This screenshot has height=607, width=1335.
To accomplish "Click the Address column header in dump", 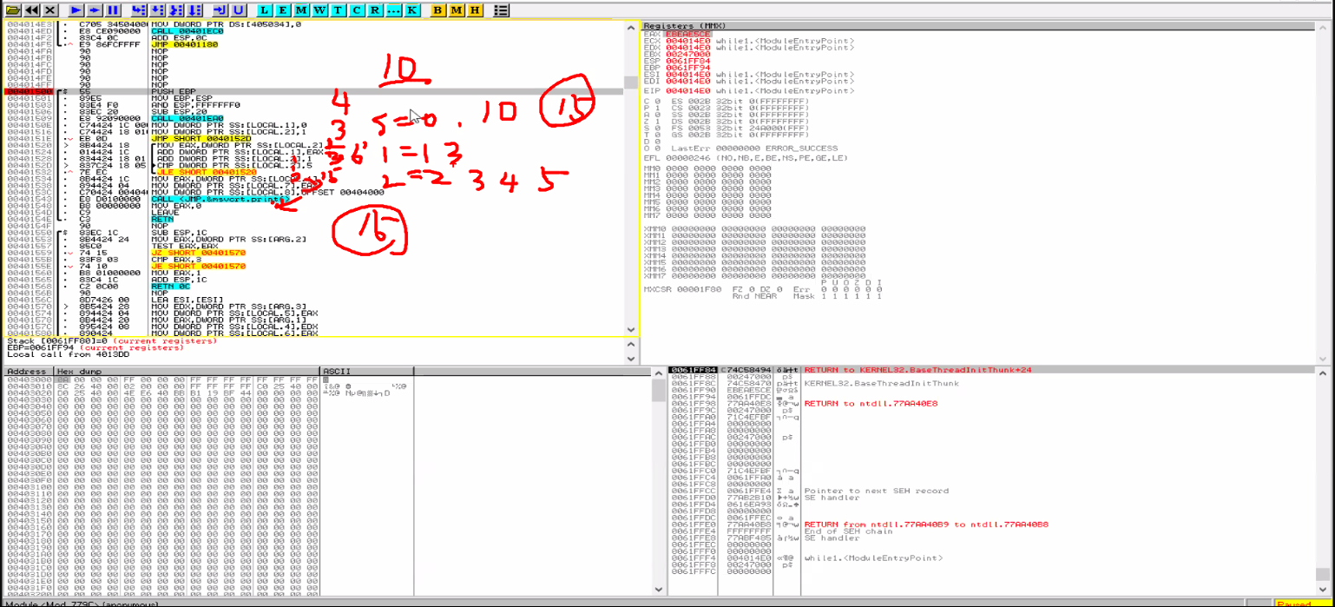I will tap(30, 371).
